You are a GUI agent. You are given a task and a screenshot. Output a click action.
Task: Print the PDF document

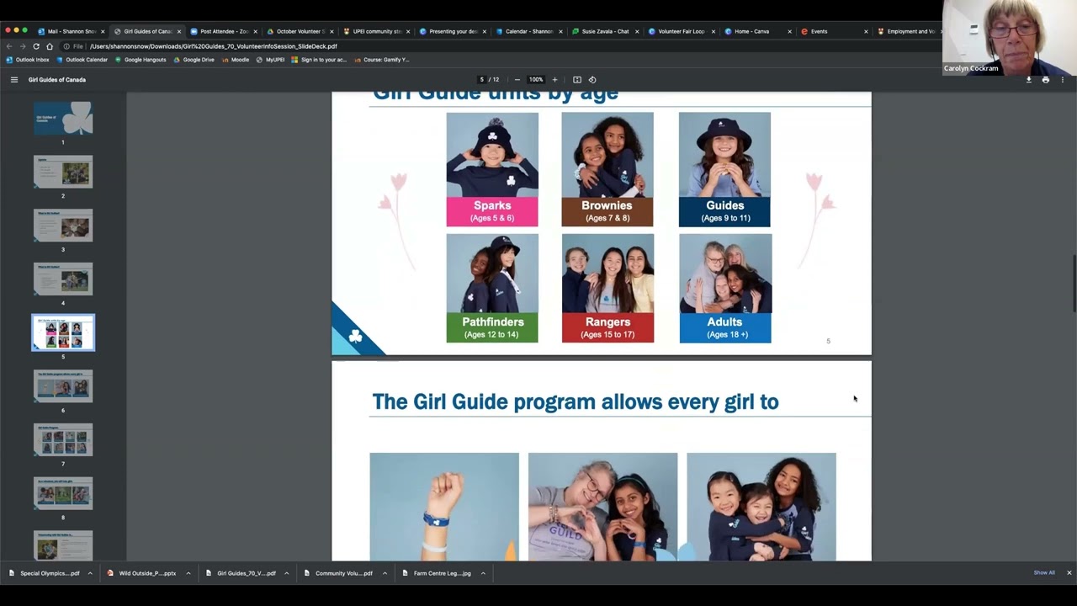click(1046, 80)
